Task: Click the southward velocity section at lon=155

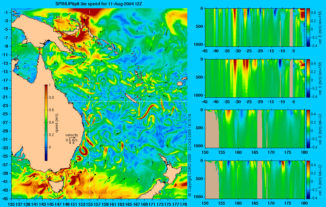Action: [x=255, y=78]
